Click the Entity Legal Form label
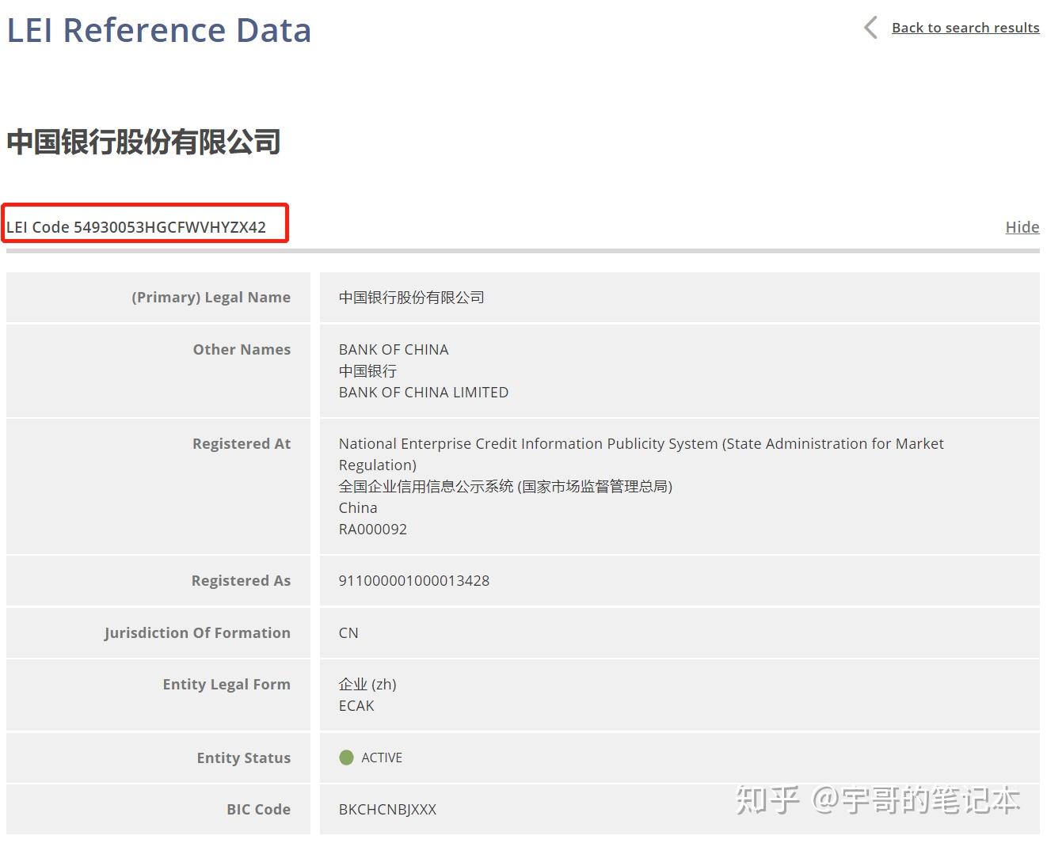Viewport: 1047px width, 843px height. (227, 685)
